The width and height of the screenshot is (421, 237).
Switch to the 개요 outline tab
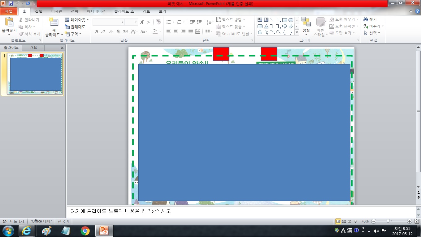(x=33, y=48)
